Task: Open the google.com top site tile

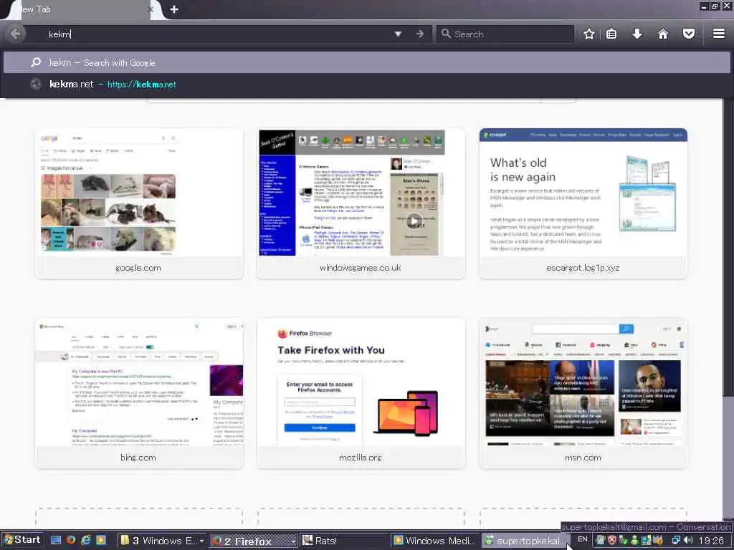Action: point(139,203)
